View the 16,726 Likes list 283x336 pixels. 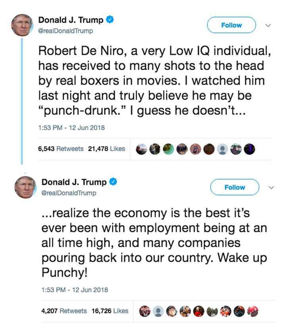point(110,311)
